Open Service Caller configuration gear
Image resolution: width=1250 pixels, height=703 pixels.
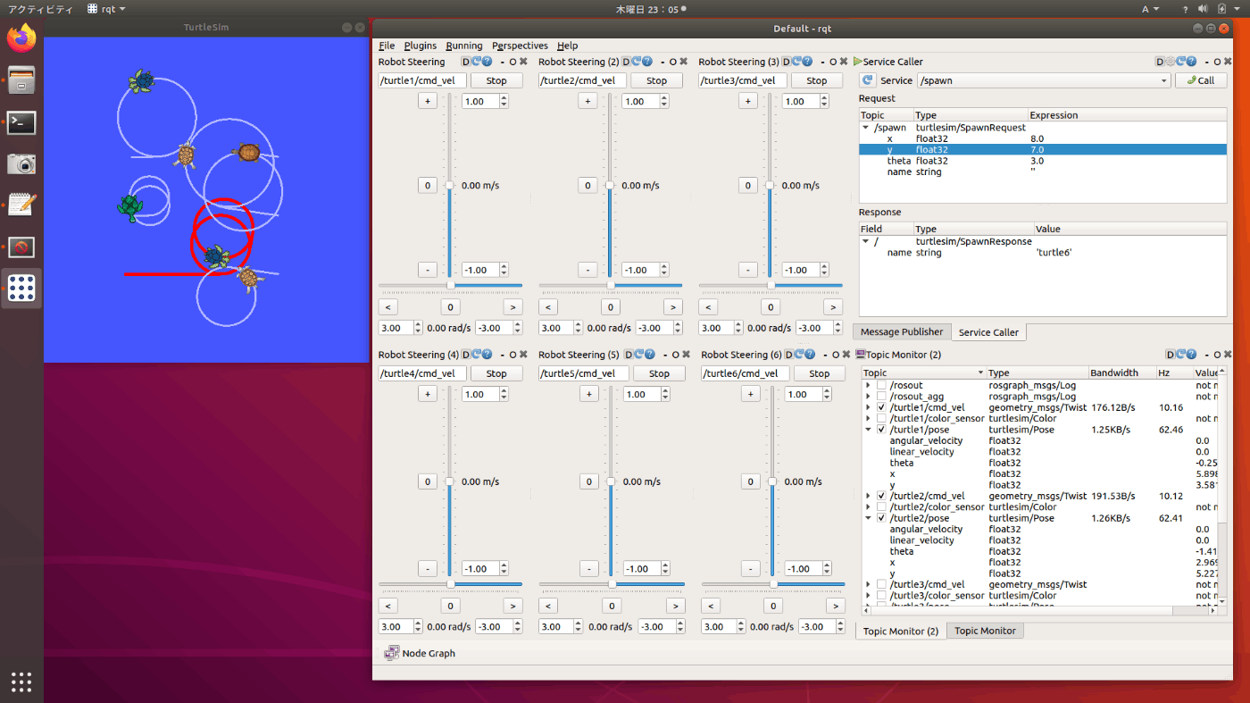(1170, 62)
